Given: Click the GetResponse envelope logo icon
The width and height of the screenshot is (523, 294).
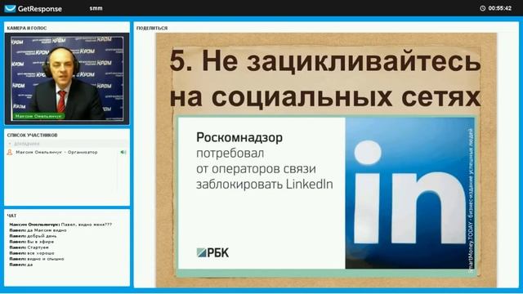Looking at the screenshot, I should pyautogui.click(x=10, y=8).
